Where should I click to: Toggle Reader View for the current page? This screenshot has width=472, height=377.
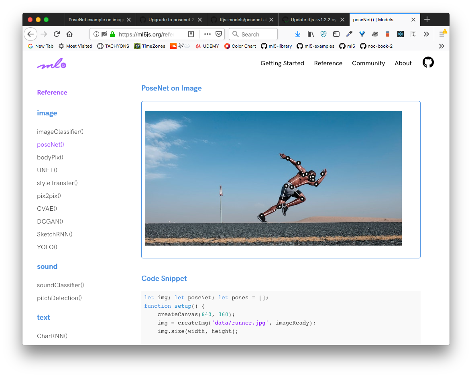click(x=191, y=34)
